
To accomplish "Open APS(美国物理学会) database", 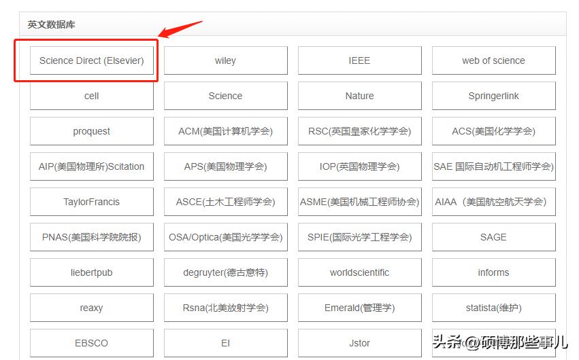I will [x=226, y=166].
